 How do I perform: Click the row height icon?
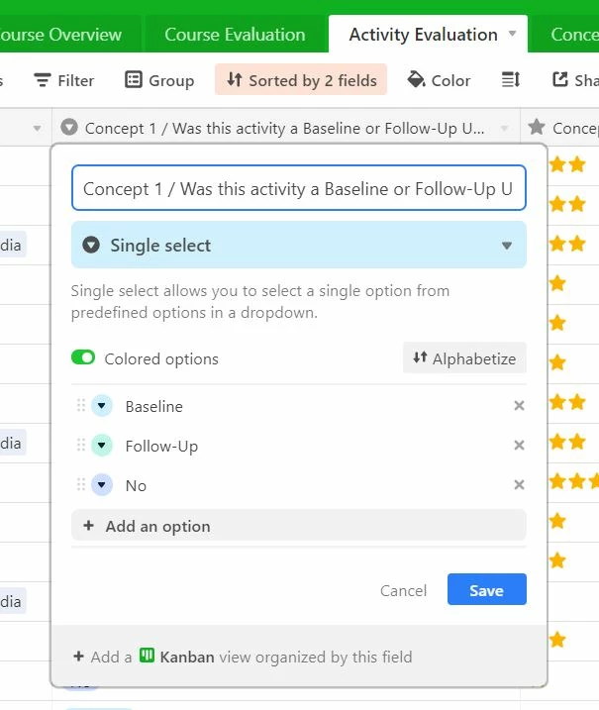pos(510,79)
